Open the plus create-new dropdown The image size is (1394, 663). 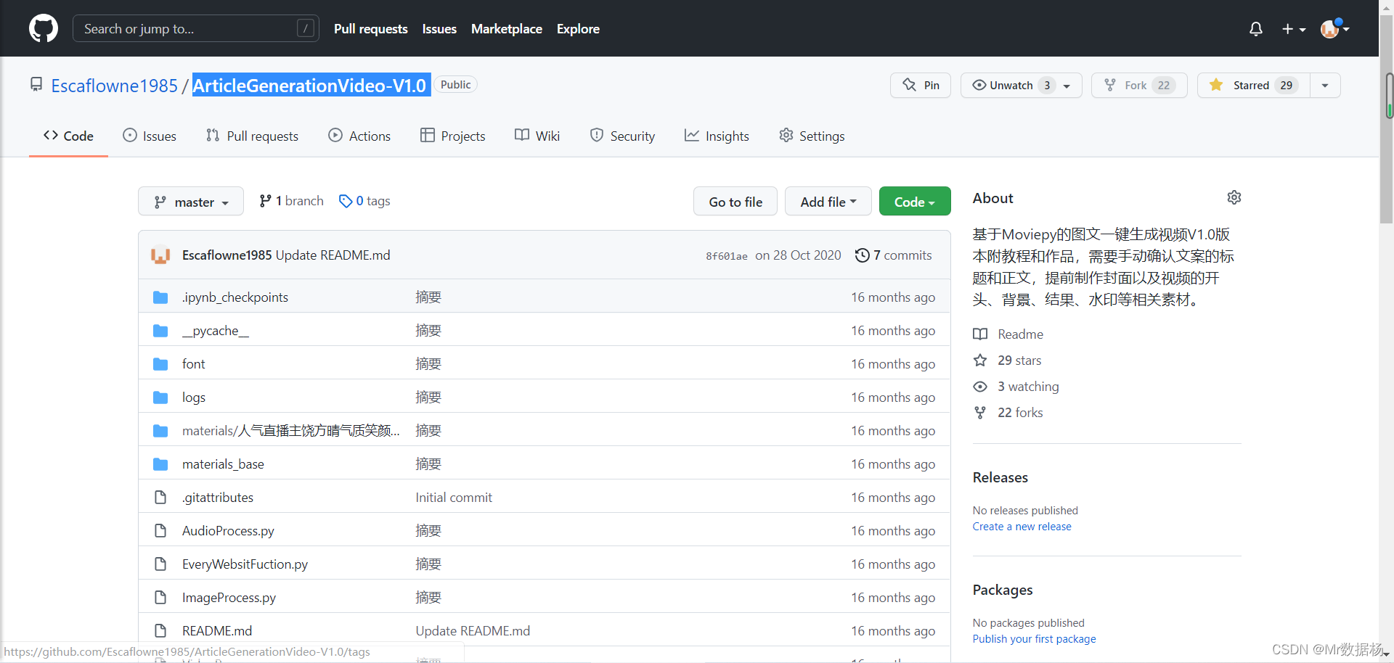[x=1294, y=29]
